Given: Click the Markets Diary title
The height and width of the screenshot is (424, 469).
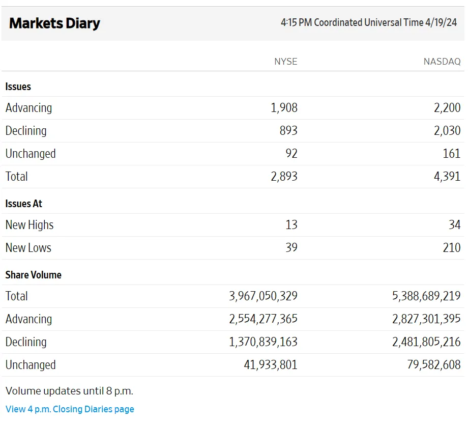Looking at the screenshot, I should (54, 23).
